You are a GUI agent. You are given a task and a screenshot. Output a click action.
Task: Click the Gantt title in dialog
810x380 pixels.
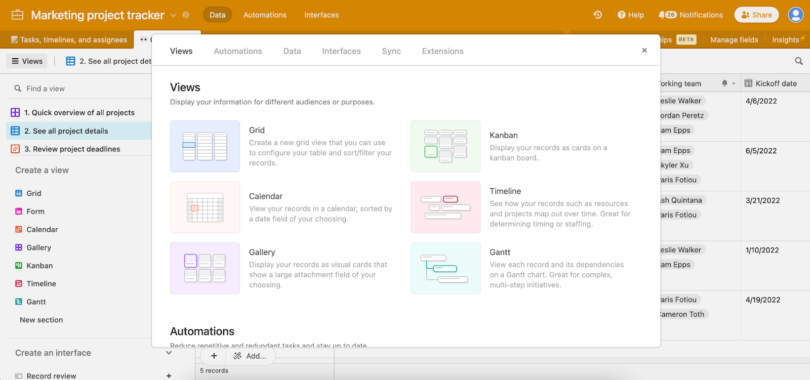pyautogui.click(x=500, y=252)
